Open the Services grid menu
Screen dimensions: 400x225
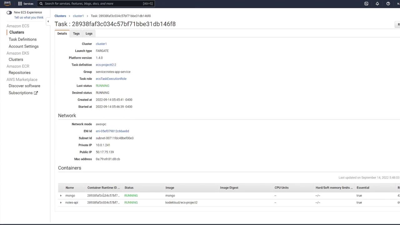click(26, 4)
